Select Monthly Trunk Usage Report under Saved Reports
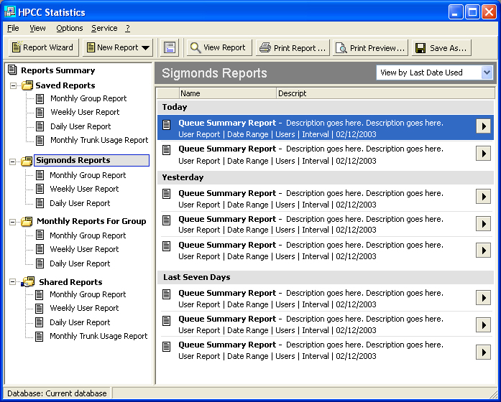 click(x=98, y=140)
